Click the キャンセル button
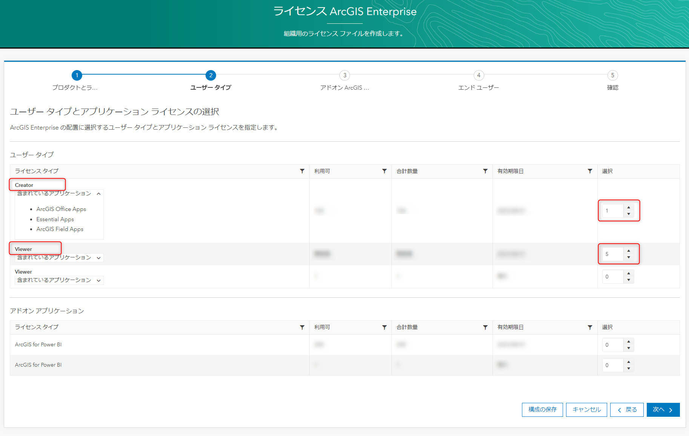Viewport: 689px width, 436px height. 586,410
